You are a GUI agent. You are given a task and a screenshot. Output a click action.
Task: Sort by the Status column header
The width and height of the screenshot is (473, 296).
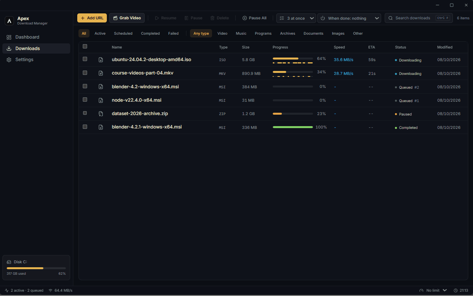[x=400, y=47]
